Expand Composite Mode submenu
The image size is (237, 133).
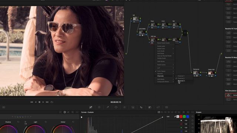(x=164, y=82)
